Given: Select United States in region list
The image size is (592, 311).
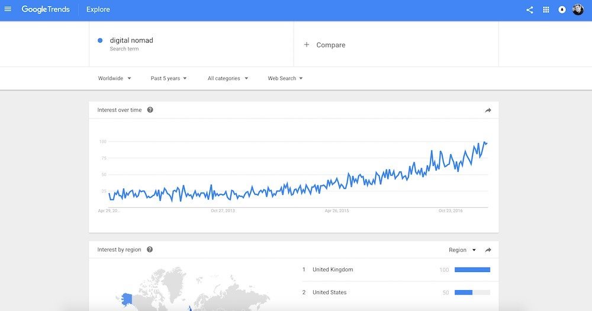Looking at the screenshot, I should coord(396,292).
